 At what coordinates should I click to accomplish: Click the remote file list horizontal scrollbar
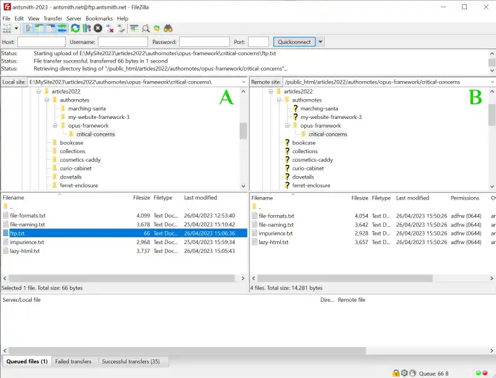(345, 278)
